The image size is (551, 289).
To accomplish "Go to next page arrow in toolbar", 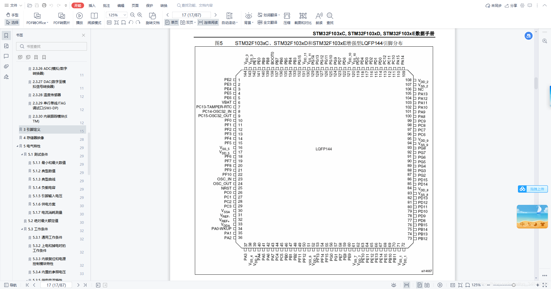I will [x=216, y=15].
